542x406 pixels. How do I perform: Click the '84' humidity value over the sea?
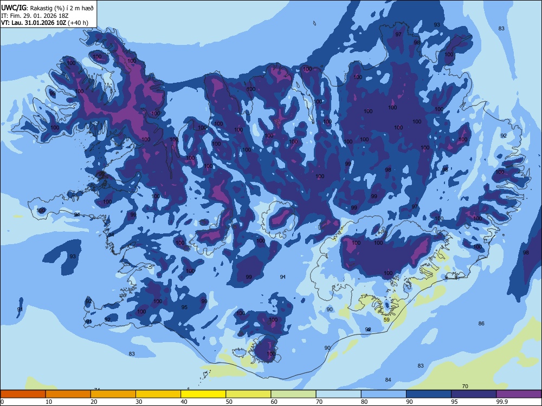[388, 380]
